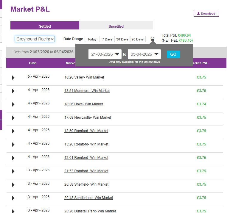
Task: Open the 18:06 Hove- Win Market link
Action: pyautogui.click(x=83, y=104)
